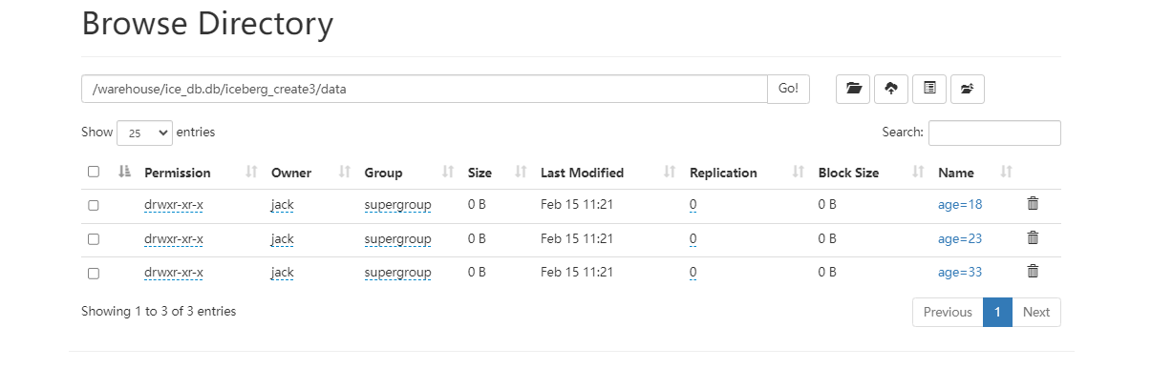Delete the age=23 directory via trash icon
The image size is (1173, 368).
click(1033, 237)
